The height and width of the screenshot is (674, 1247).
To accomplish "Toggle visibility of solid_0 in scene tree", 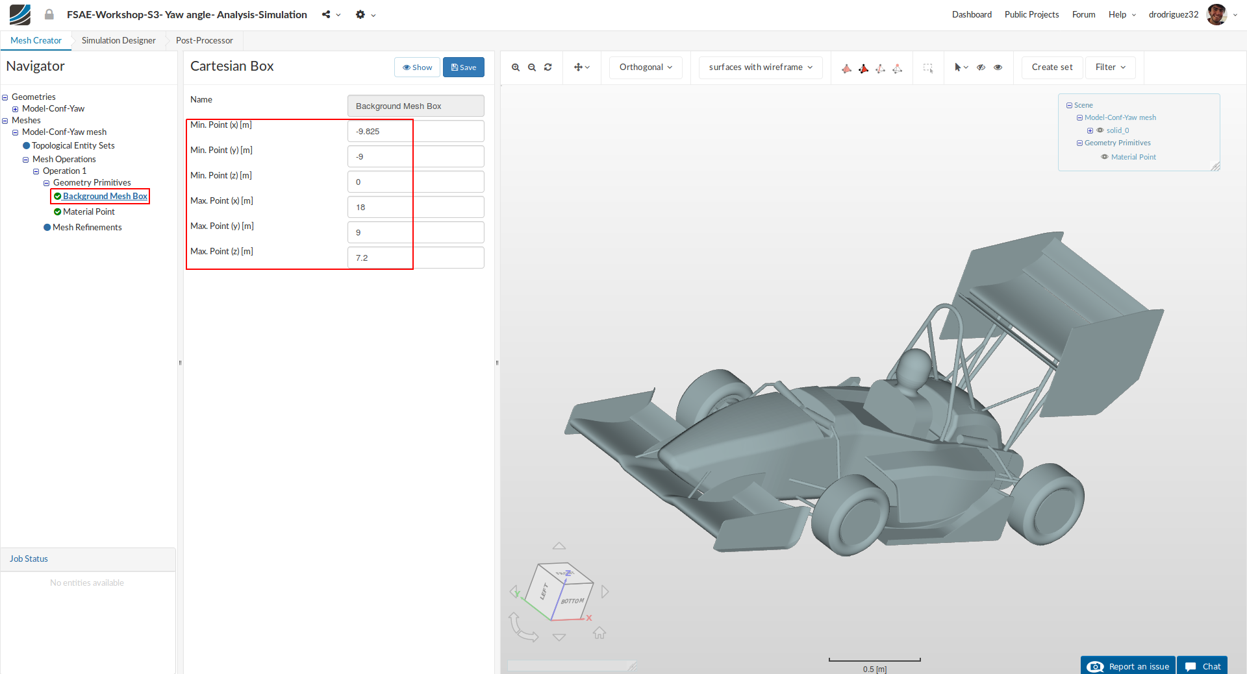I will tap(1100, 130).
